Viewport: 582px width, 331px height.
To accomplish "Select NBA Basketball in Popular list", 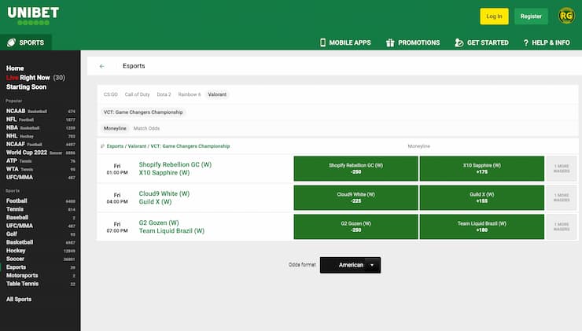I will tap(40, 127).
